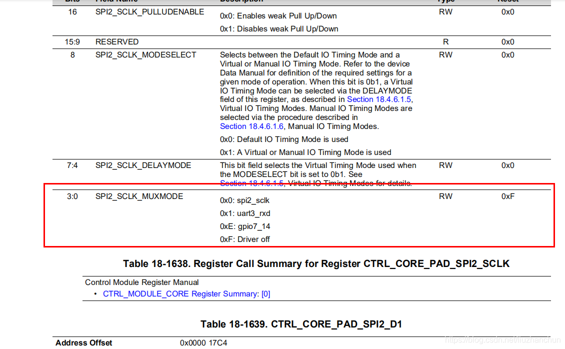Click the Table 18-1639 CTRL_CORE_PAD_SPI2_D1 heading
The height and width of the screenshot is (349, 565).
[301, 324]
